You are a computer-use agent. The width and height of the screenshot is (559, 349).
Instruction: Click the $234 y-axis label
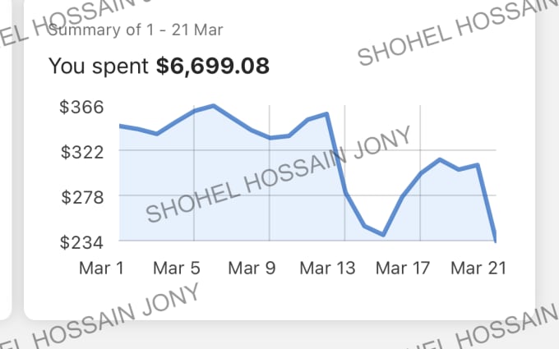click(x=81, y=242)
